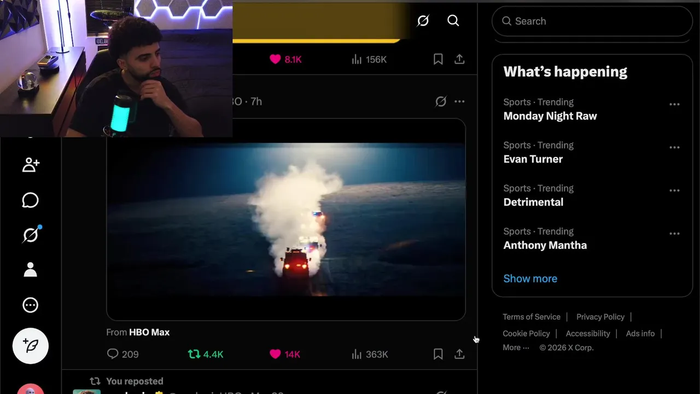Unlike the post with 14K likes
Viewport: 700px width, 394px height.
click(x=285, y=354)
